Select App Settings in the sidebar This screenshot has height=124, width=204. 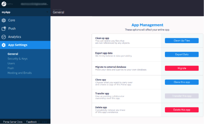(25, 45)
